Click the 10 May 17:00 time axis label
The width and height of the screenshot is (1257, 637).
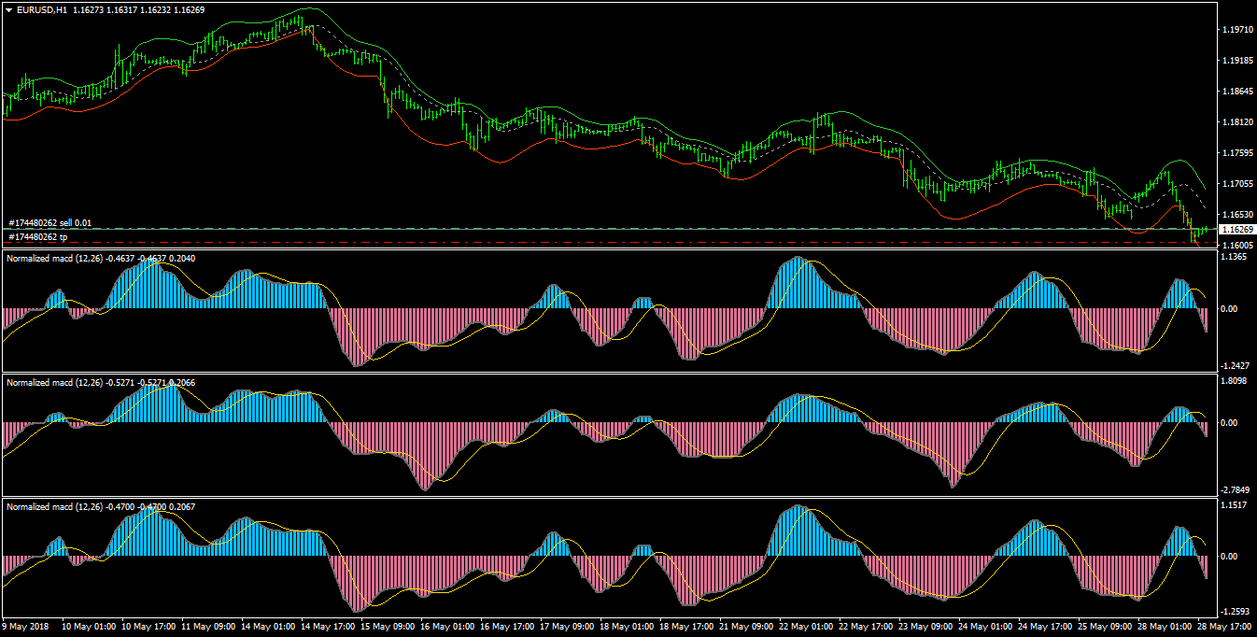pos(149,627)
